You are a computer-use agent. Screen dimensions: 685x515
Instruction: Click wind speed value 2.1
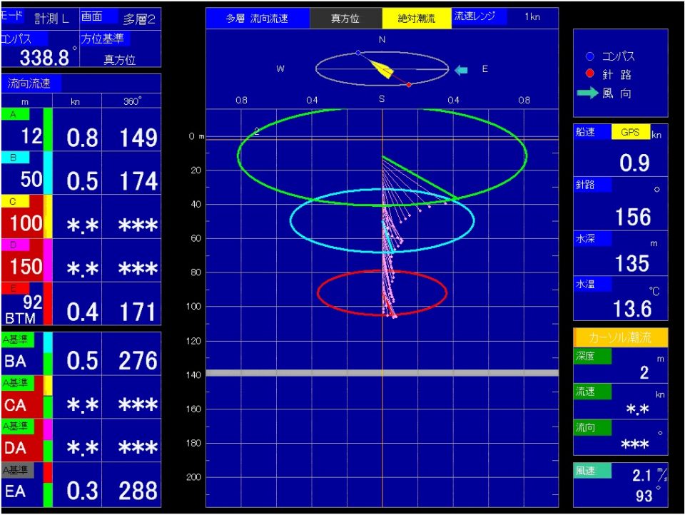(x=641, y=475)
